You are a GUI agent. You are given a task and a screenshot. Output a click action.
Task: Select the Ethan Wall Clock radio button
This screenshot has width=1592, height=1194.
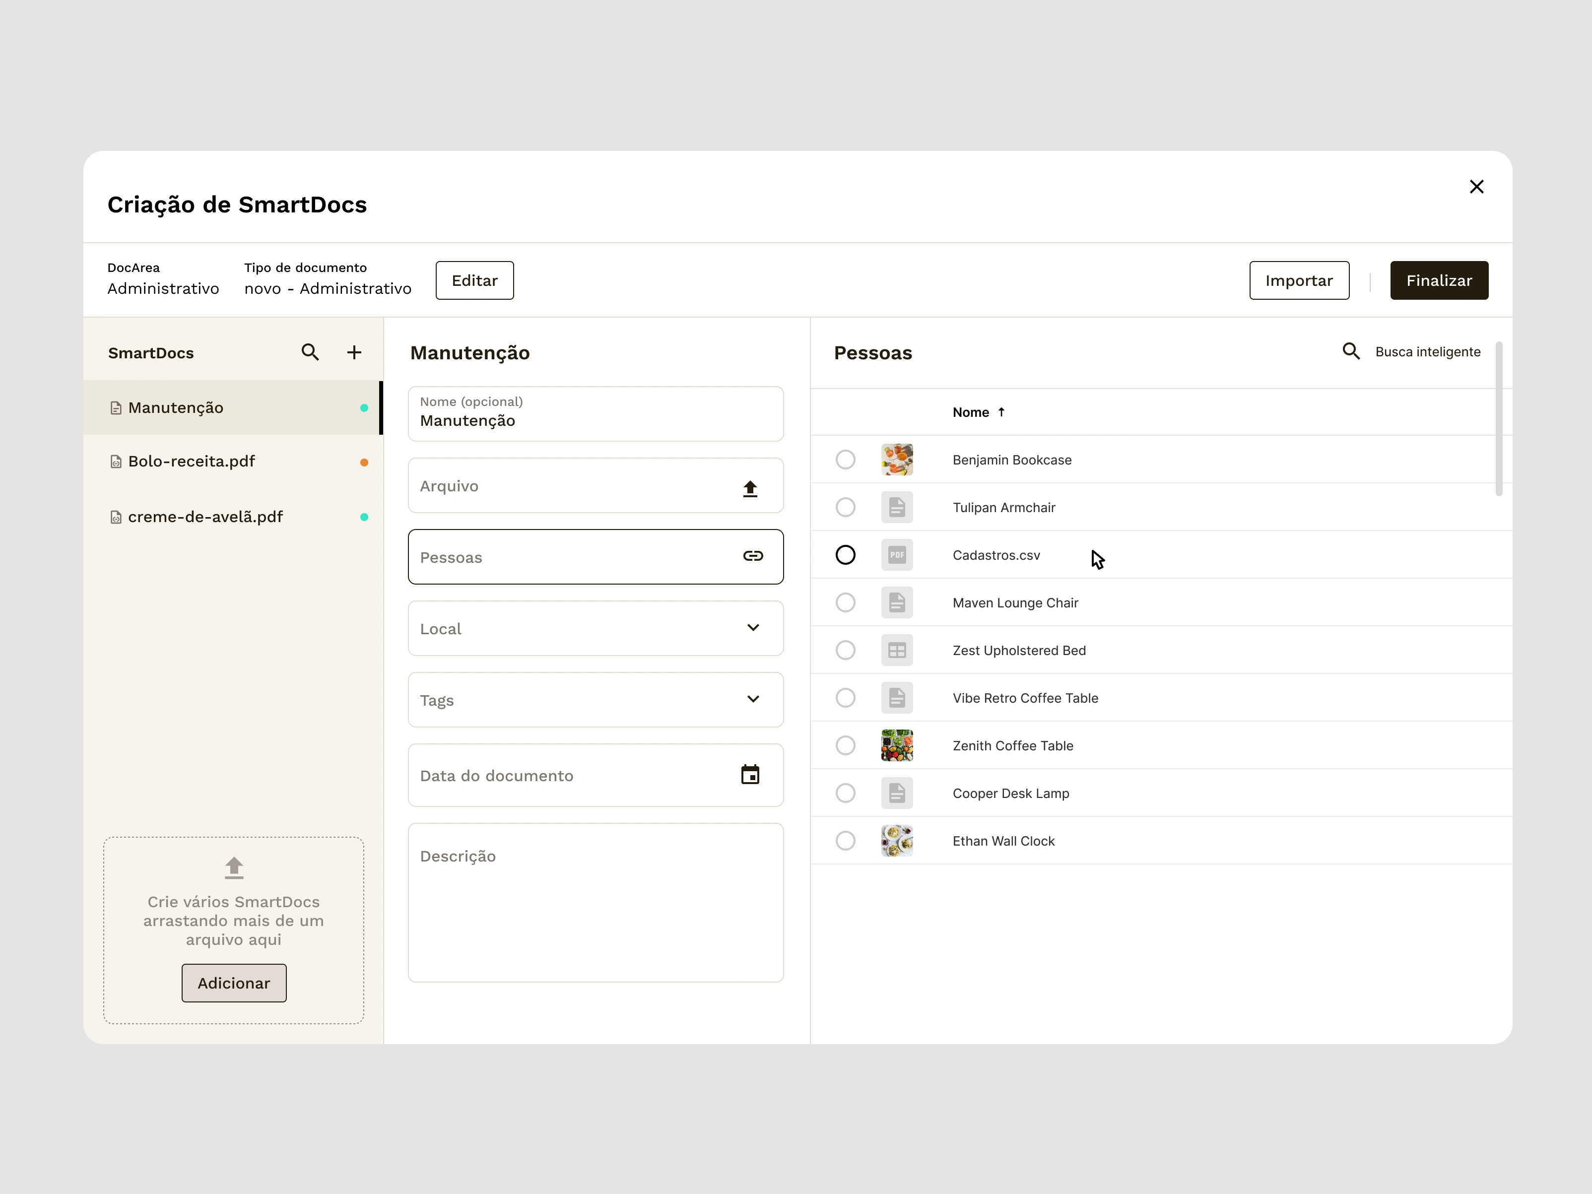pos(846,841)
